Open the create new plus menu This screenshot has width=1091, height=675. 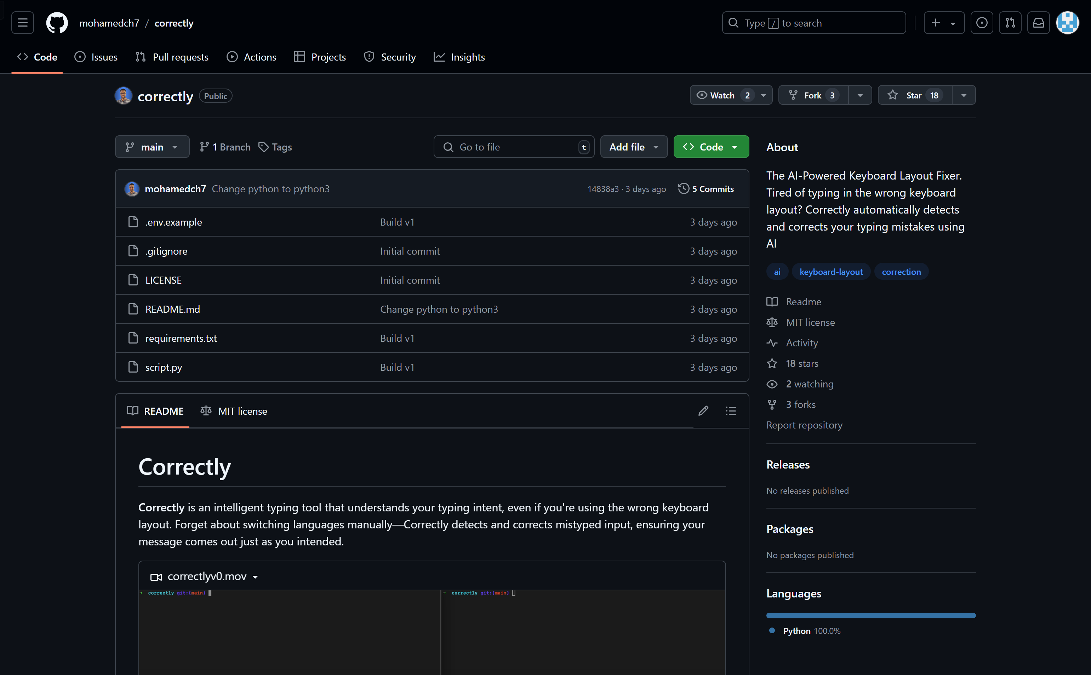(x=943, y=23)
